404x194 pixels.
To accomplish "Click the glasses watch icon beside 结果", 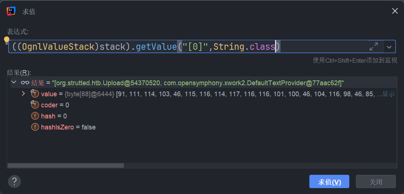I will point(25,83).
